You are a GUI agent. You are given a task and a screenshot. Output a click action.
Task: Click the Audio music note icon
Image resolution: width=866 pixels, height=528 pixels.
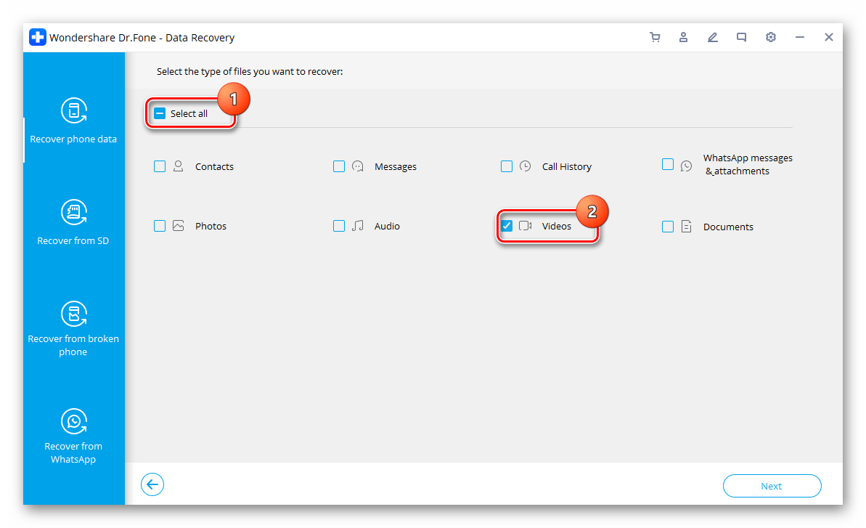point(357,226)
